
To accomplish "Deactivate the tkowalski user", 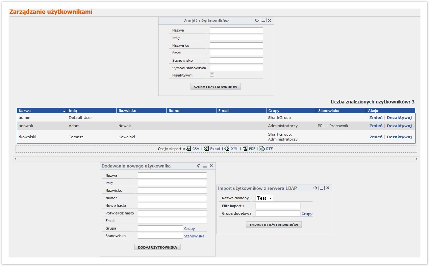I will click(x=399, y=137).
